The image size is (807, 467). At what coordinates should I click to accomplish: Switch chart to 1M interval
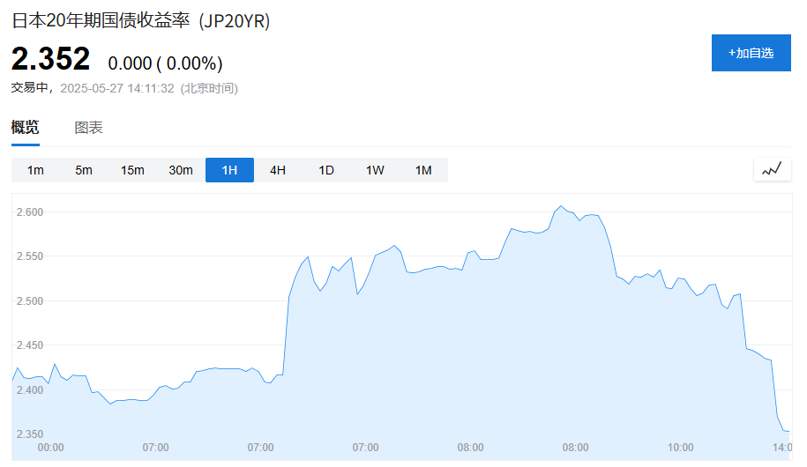coord(423,170)
